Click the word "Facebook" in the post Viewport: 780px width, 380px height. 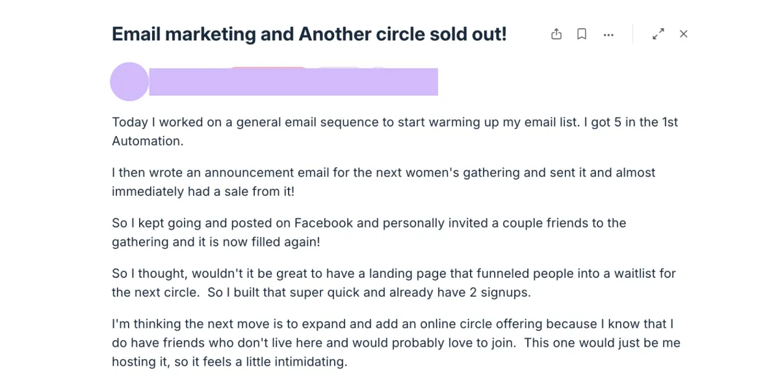(x=324, y=223)
